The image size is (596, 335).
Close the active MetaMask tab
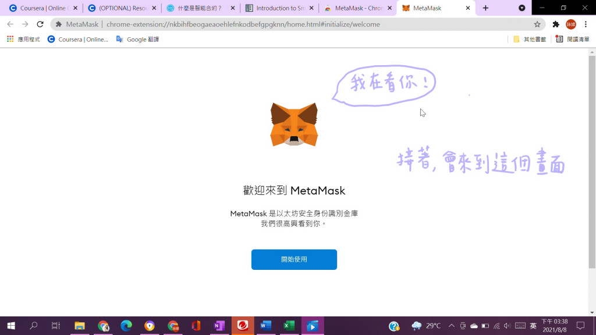click(468, 8)
